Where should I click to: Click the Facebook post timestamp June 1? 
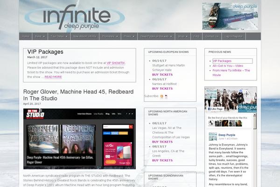228,139
